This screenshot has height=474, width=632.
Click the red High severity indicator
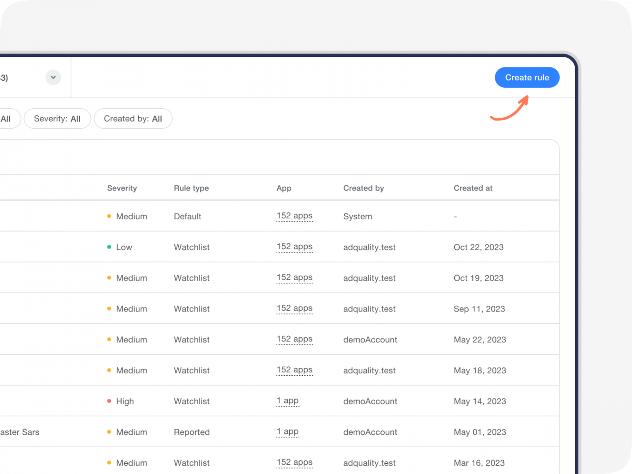tap(109, 400)
